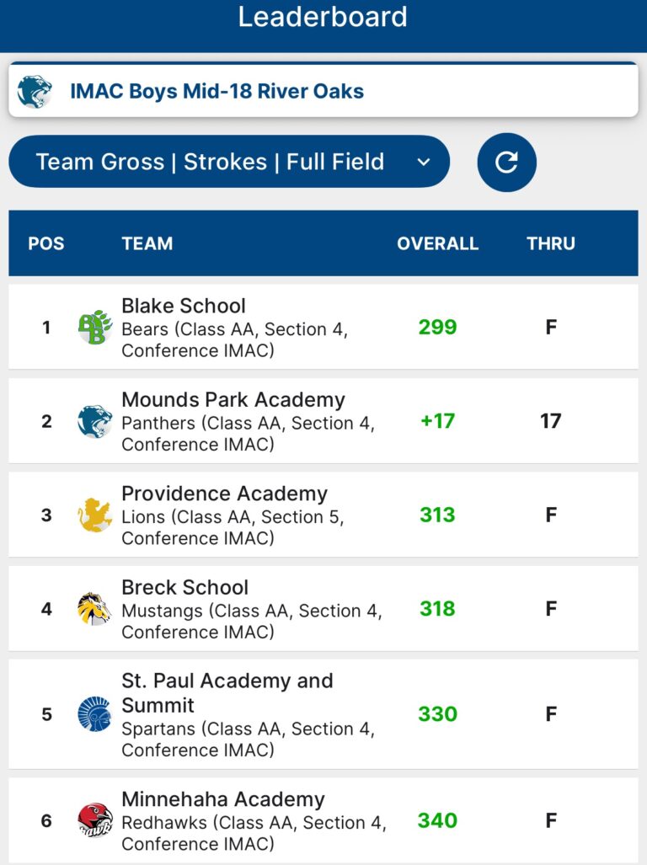The width and height of the screenshot is (647, 865).
Task: Click Breck School team name
Action: point(184,587)
